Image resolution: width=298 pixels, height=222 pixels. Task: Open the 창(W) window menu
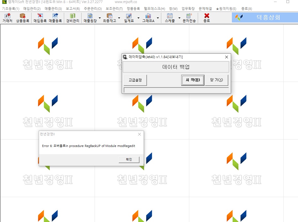(x=173, y=9)
